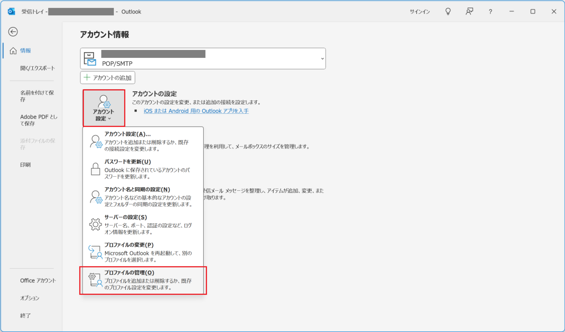Screen dimensions: 565x332
Task: Open オプション in the sidebar
Action: (x=30, y=298)
